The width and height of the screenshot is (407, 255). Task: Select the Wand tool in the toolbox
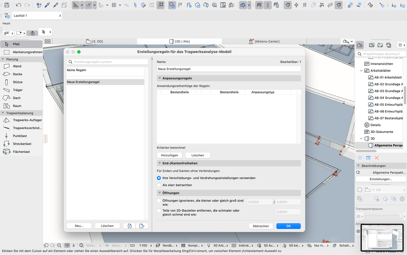pyautogui.click(x=17, y=66)
